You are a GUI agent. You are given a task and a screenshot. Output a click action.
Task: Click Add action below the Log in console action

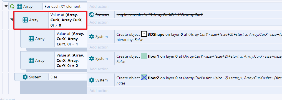coord(99,22)
